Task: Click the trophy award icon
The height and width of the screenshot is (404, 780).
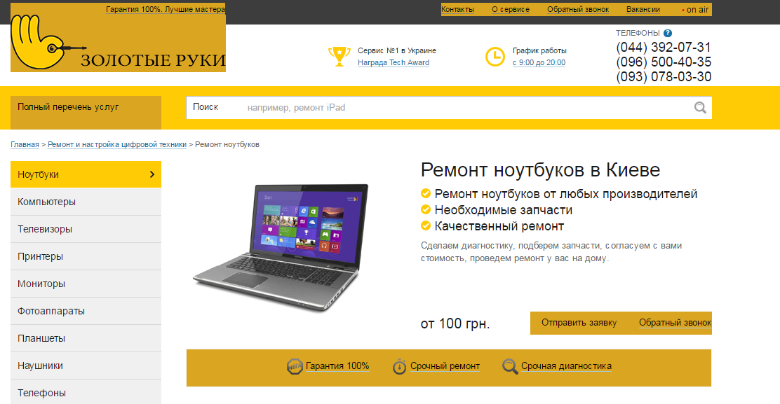Action: (339, 56)
